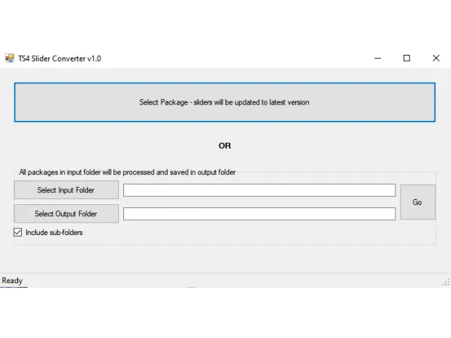Click the empty status bar area right of Ready
This screenshot has width=451, height=338.
point(225,281)
